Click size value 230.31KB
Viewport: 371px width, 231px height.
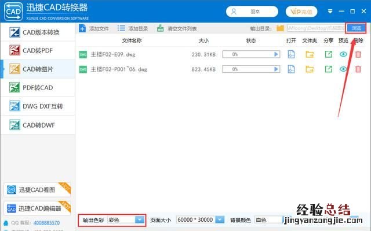(203, 54)
